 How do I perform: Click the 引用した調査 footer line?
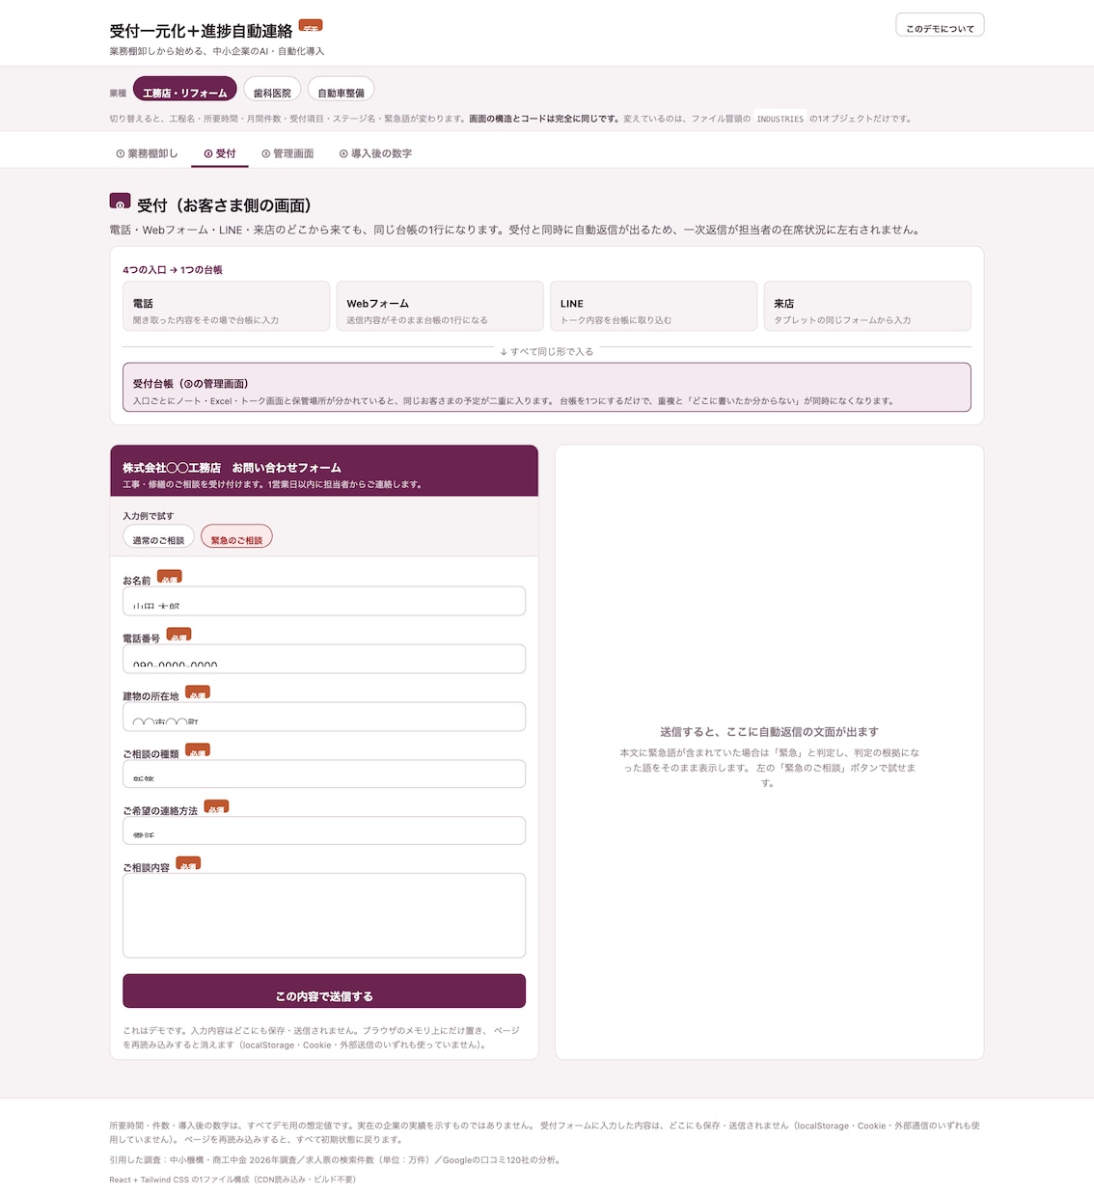click(x=335, y=1160)
